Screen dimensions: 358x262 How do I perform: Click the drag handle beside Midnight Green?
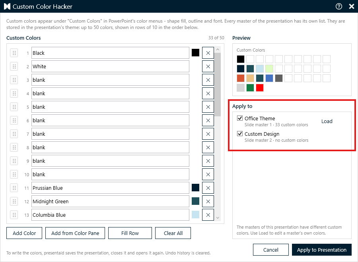(14, 201)
